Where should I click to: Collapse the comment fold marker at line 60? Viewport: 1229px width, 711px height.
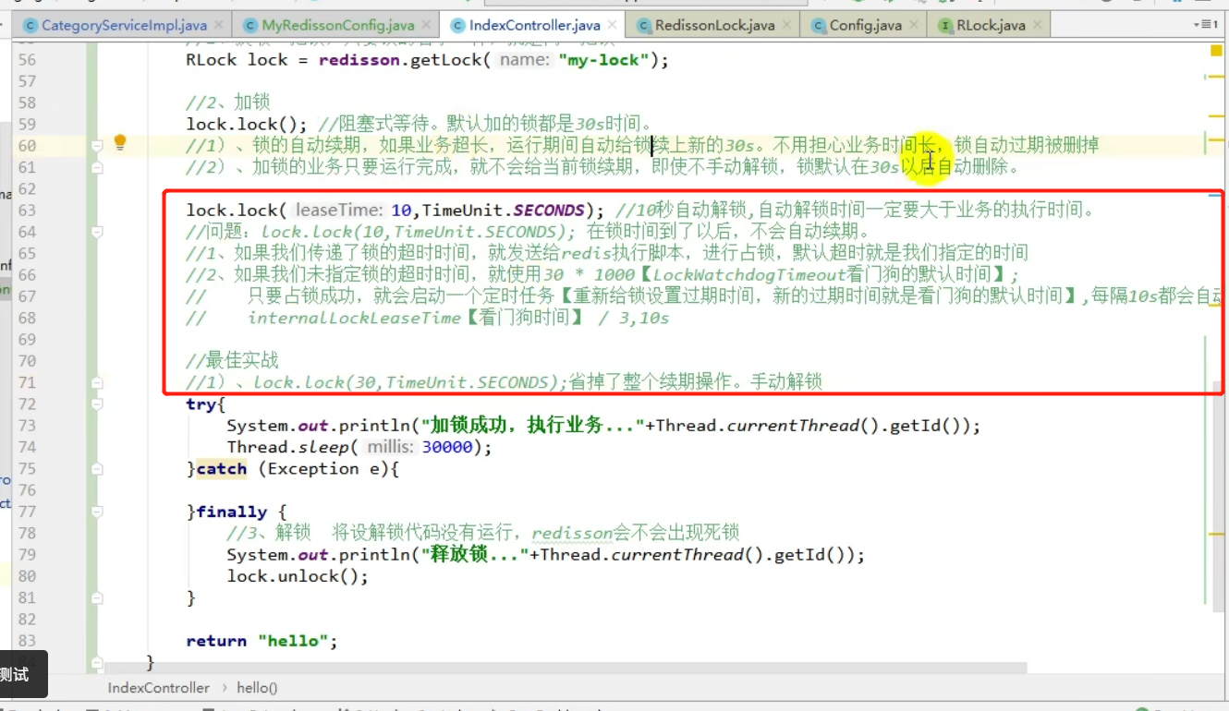tap(96, 146)
